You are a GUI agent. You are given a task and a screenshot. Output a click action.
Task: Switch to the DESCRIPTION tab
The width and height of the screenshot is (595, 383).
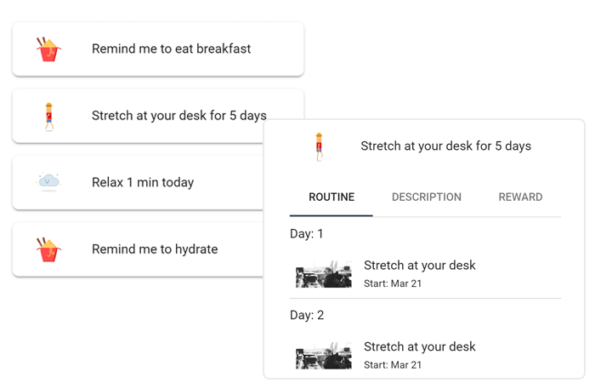[427, 197]
